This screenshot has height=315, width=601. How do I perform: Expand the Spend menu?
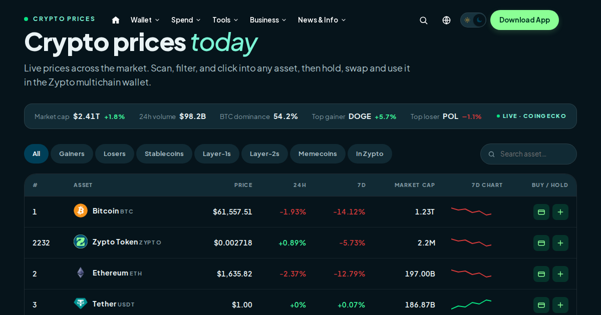[x=186, y=20]
